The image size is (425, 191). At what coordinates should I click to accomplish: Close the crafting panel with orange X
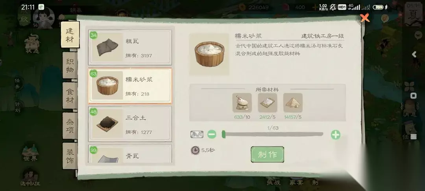point(365,18)
